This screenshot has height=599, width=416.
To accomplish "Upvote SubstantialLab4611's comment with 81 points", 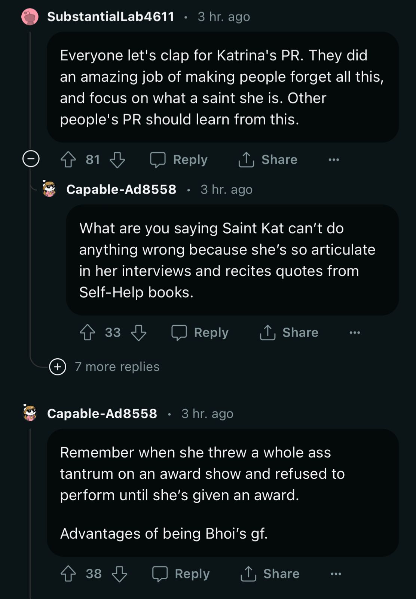I will [68, 159].
